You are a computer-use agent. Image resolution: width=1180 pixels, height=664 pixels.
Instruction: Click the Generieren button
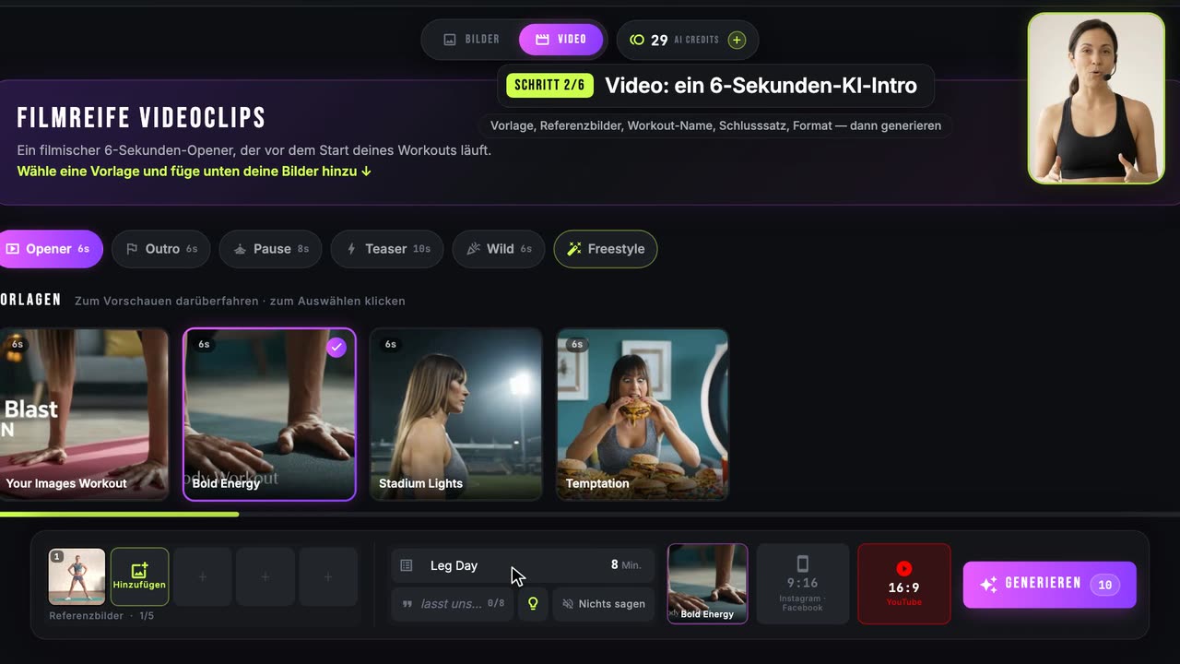1049,585
